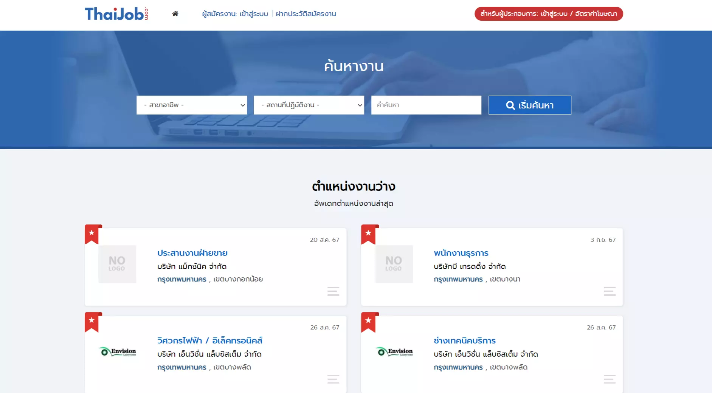Click the date 20 ส.ค. 67
The image size is (712, 393).
325,240
